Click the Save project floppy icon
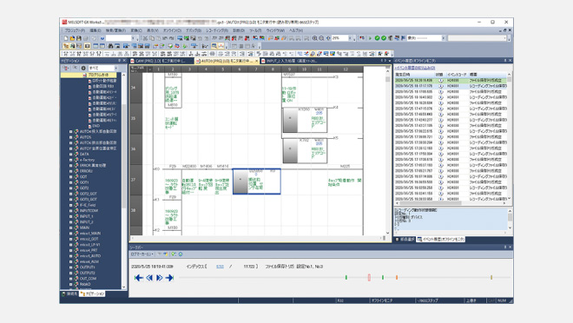This screenshot has width=573, height=323. (x=78, y=38)
